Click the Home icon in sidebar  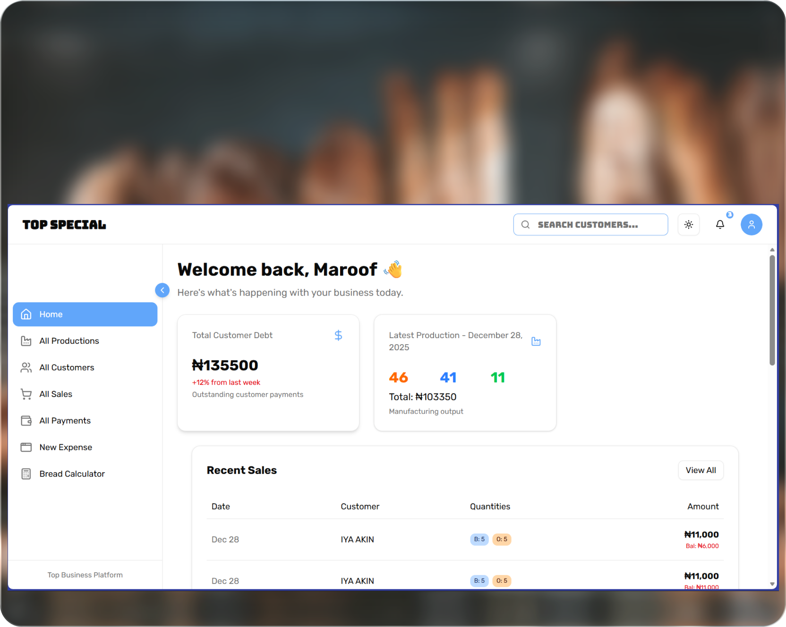tap(26, 314)
